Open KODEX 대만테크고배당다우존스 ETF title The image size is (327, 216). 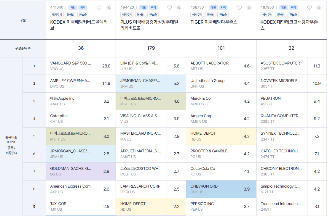289,25
